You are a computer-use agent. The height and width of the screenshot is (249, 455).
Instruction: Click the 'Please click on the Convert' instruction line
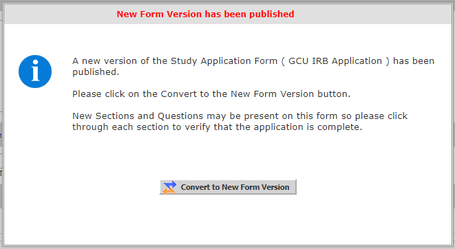point(211,94)
